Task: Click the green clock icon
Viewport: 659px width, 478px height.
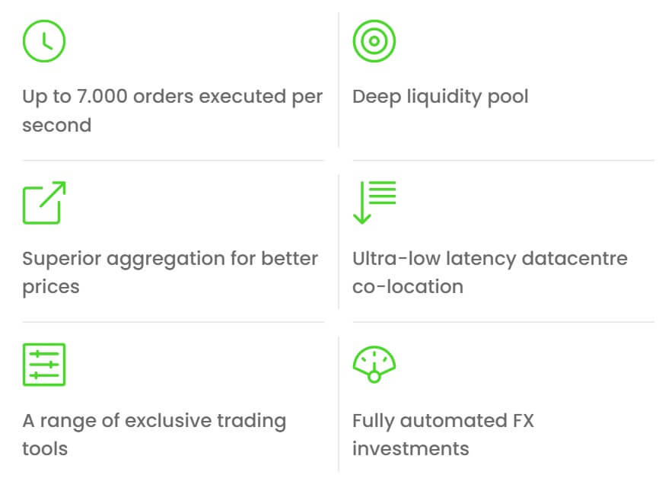Action: (44, 41)
